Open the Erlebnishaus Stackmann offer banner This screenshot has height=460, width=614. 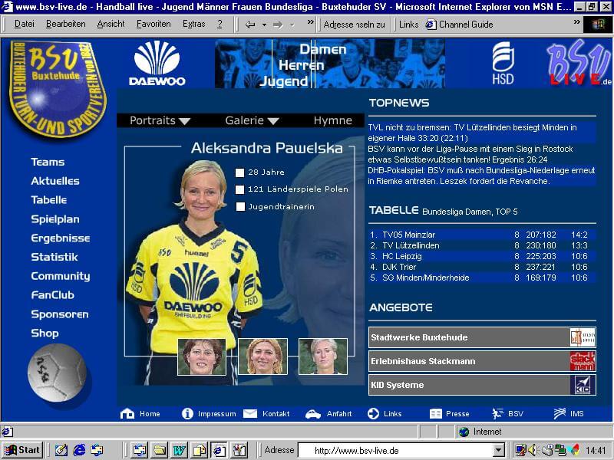[x=482, y=361]
